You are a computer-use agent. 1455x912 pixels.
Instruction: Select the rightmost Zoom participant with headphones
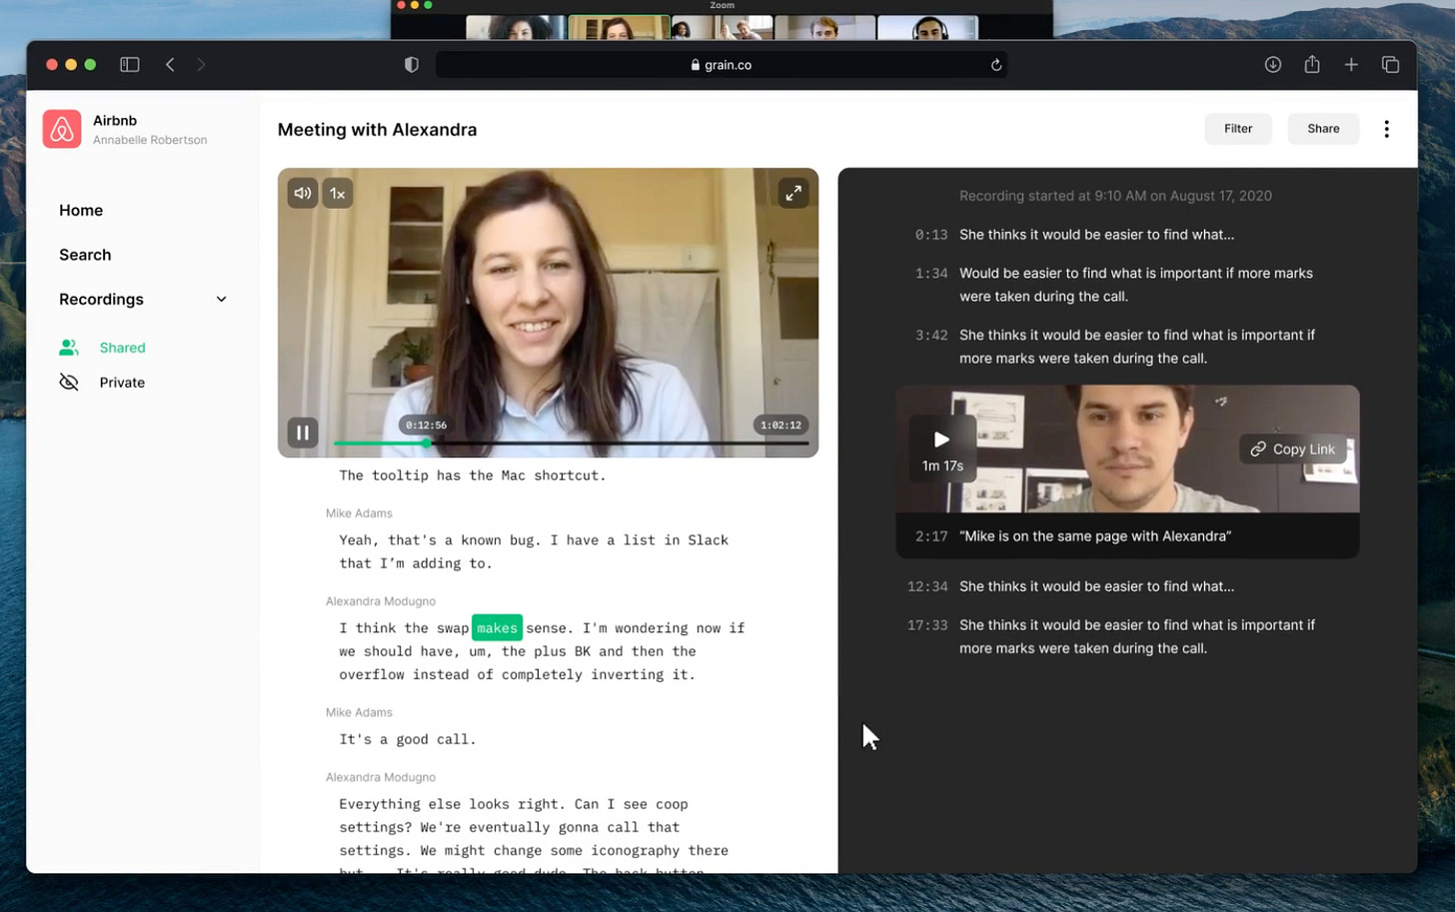tap(927, 27)
